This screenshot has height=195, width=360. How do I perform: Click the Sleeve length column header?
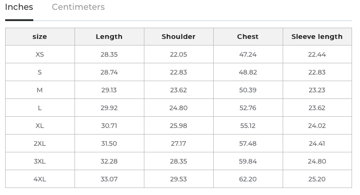tap(317, 37)
